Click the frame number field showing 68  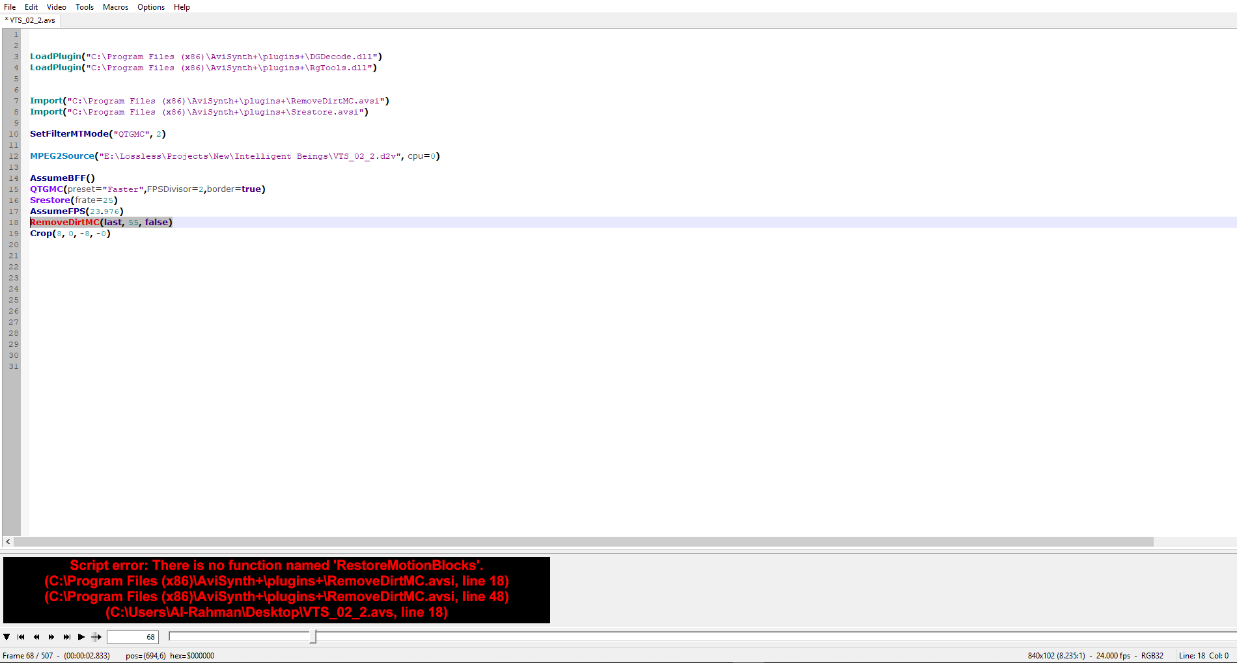pos(133,637)
